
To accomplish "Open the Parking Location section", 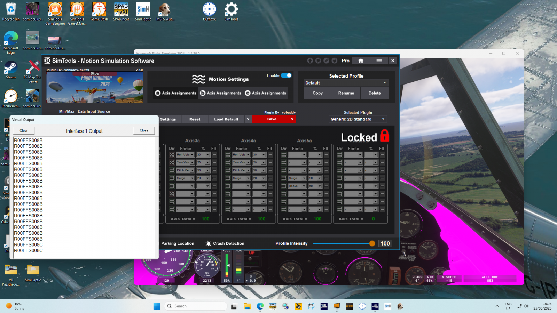I will pos(177,243).
